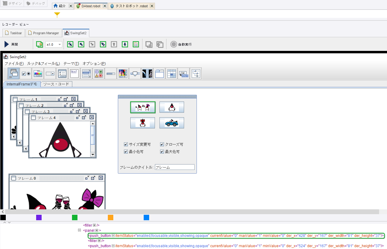Screen dimensions: 387x249
Task: Uncheck the サイズ変更可 checkbox
Action: click(x=126, y=144)
